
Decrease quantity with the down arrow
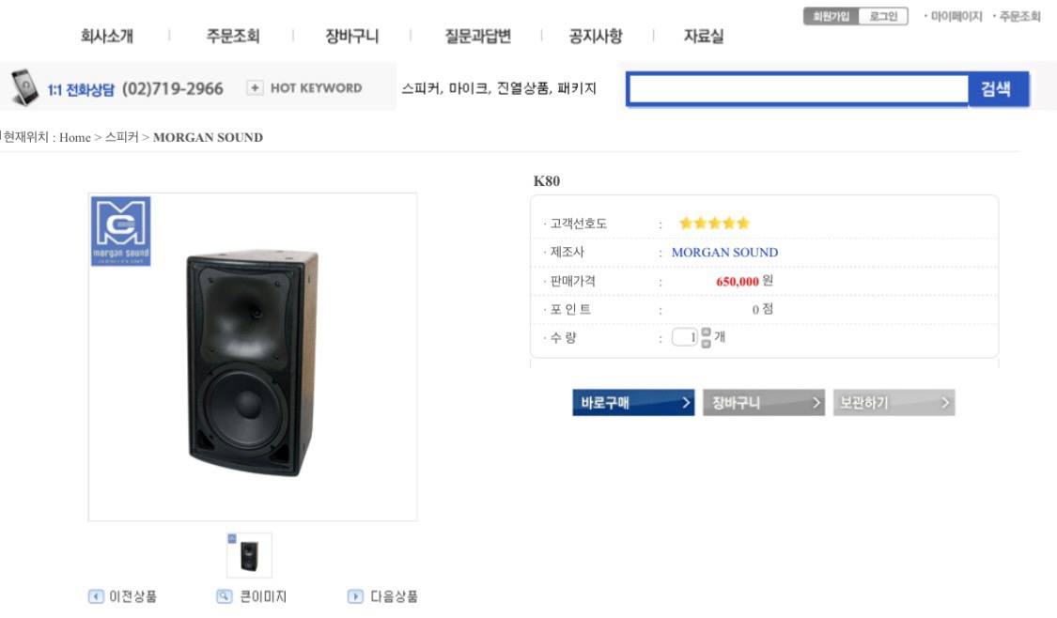[x=707, y=343]
